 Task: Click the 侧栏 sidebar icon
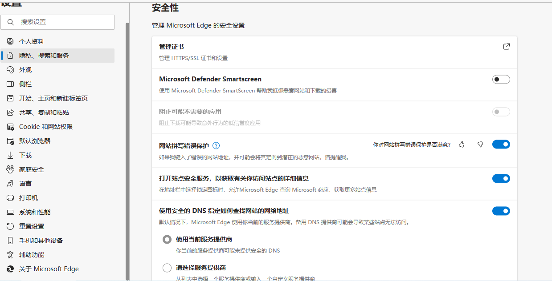coord(10,84)
